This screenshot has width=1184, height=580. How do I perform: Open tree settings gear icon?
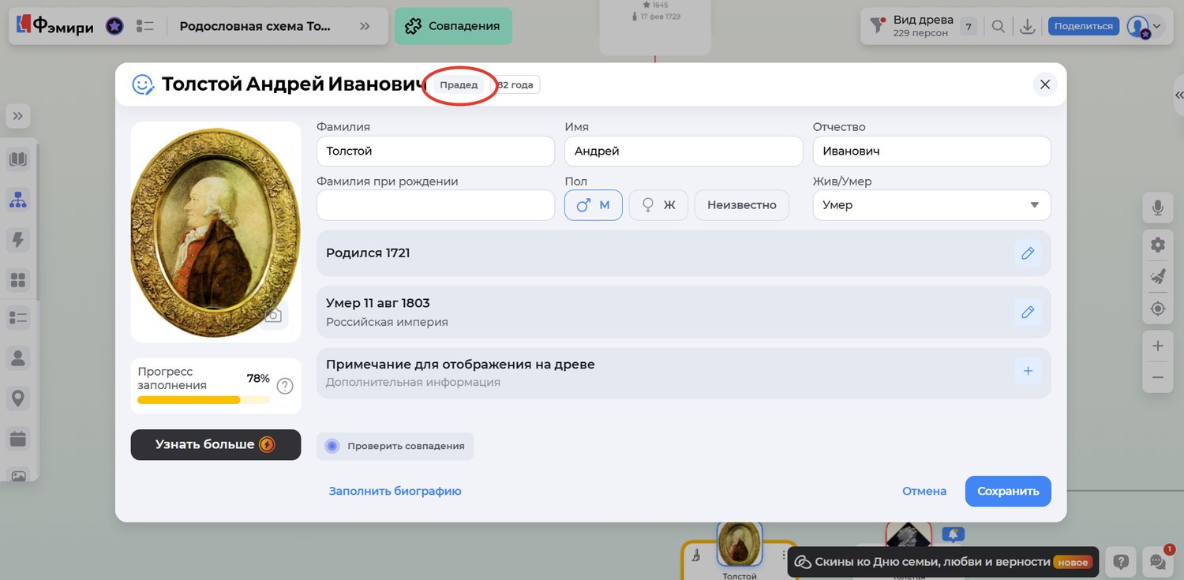pyautogui.click(x=1158, y=245)
